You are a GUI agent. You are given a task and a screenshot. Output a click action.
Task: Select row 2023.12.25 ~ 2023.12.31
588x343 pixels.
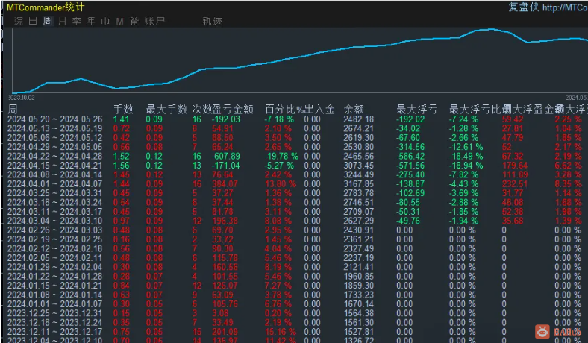295,313
